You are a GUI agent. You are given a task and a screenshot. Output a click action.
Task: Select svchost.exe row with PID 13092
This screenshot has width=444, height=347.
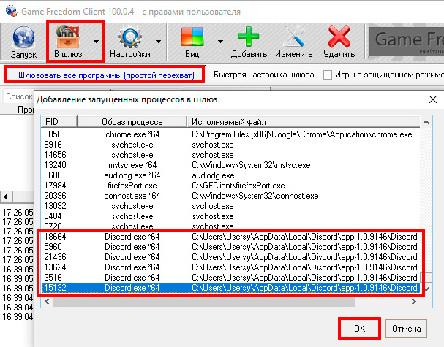coord(231,206)
